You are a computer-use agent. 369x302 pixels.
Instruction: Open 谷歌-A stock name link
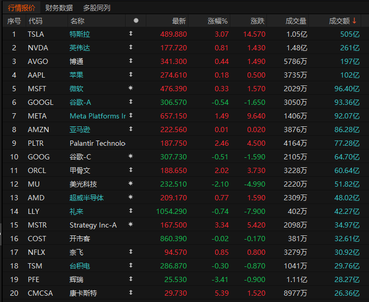pos(80,102)
